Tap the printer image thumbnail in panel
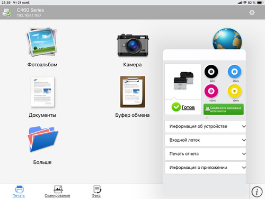This screenshot has width=265, height=199. [183, 81]
